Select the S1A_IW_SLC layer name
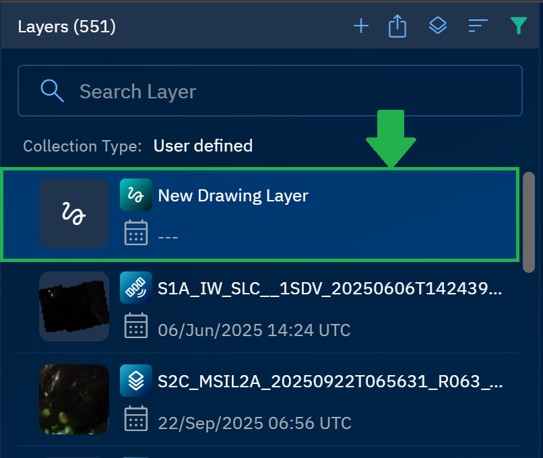The height and width of the screenshot is (458, 543). click(330, 289)
